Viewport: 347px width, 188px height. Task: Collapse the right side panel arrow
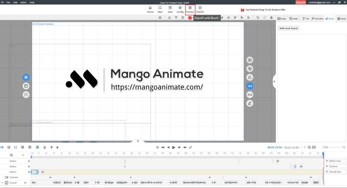pos(274,81)
